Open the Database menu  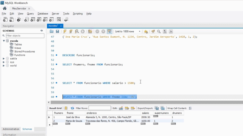pyautogui.click(x=43, y=13)
